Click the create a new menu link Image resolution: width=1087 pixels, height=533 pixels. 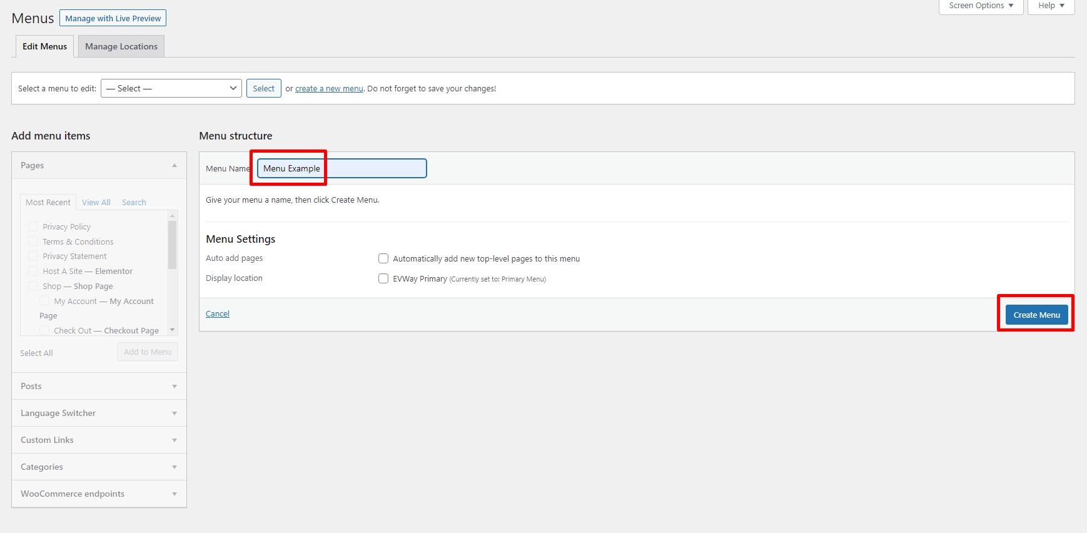(x=329, y=89)
